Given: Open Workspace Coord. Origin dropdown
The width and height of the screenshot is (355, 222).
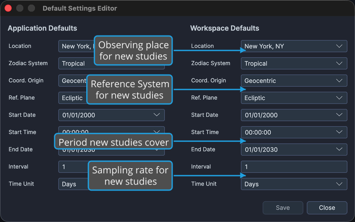Looking at the screenshot, I should [x=294, y=81].
